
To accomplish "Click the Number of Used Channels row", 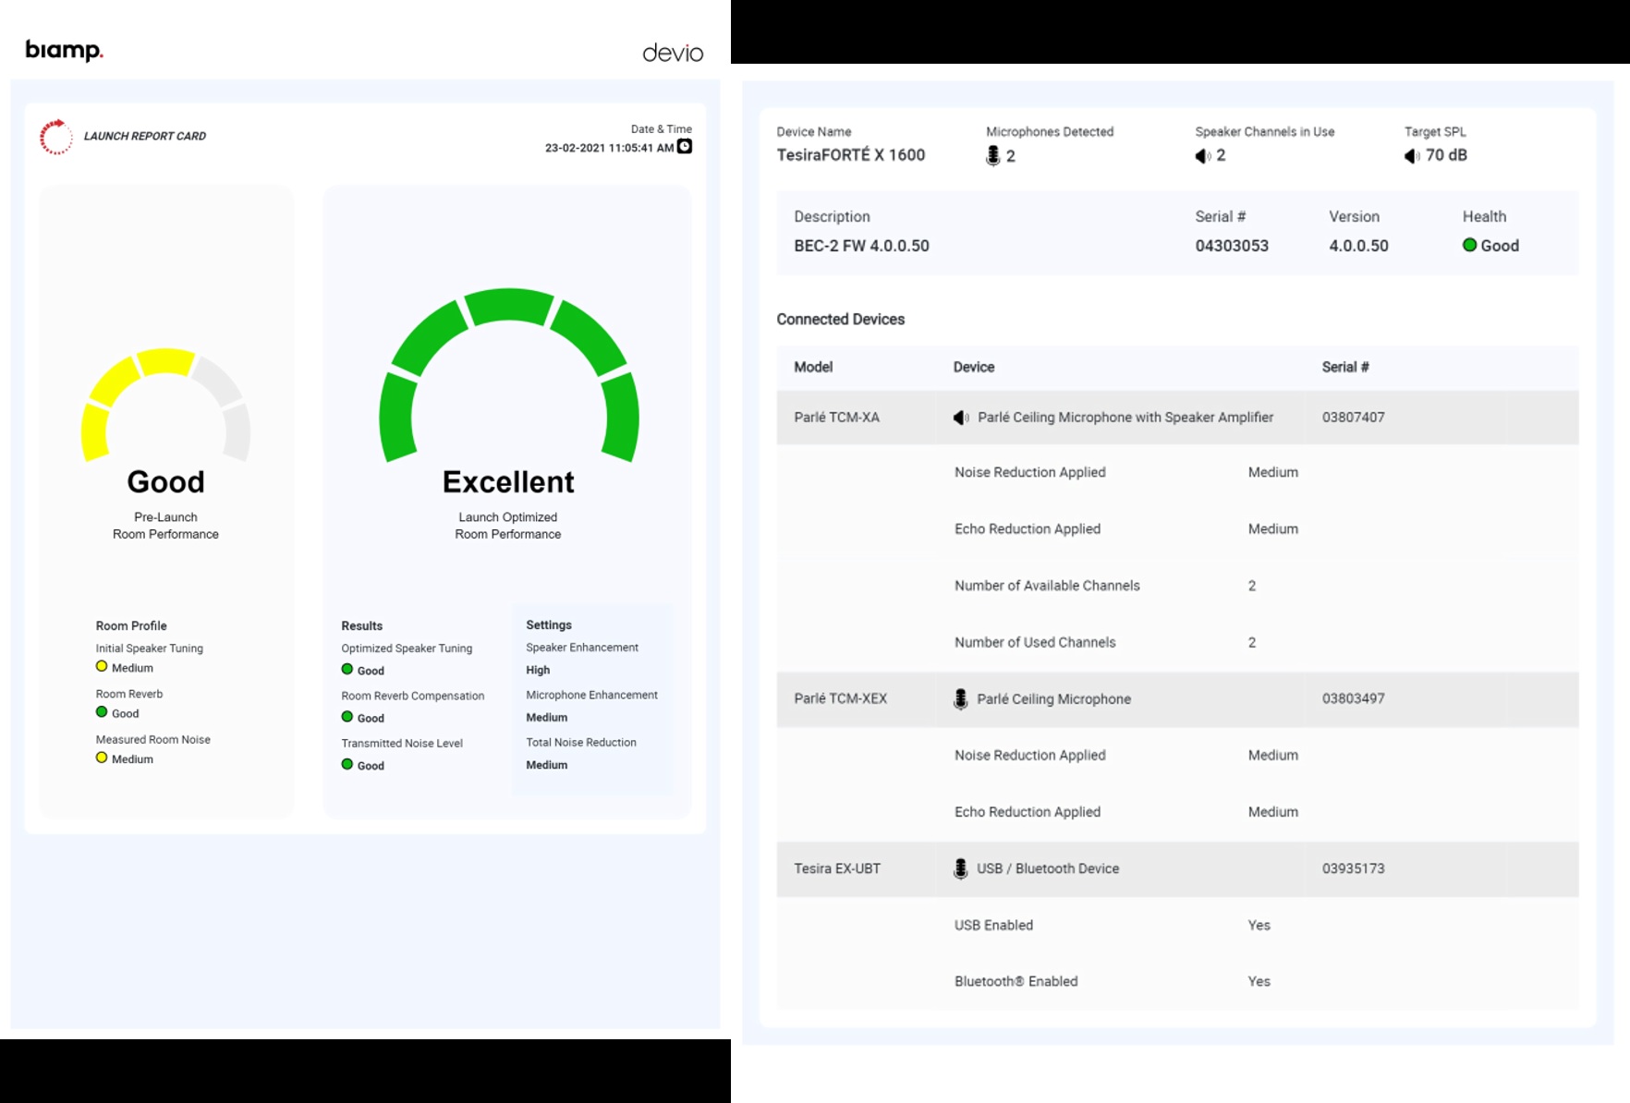I will pos(1177,642).
